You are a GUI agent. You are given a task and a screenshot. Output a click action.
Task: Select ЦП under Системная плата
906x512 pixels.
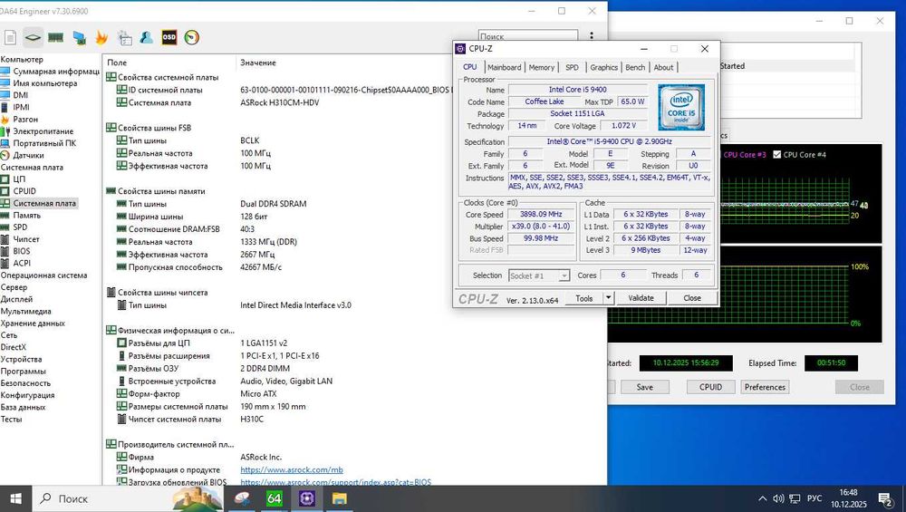click(x=19, y=179)
